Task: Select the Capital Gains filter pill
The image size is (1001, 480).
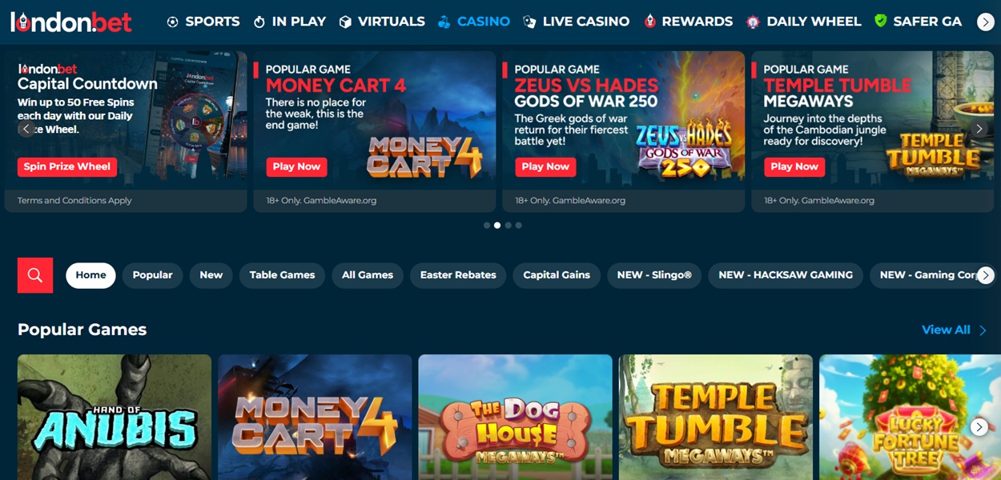Action: click(x=557, y=275)
